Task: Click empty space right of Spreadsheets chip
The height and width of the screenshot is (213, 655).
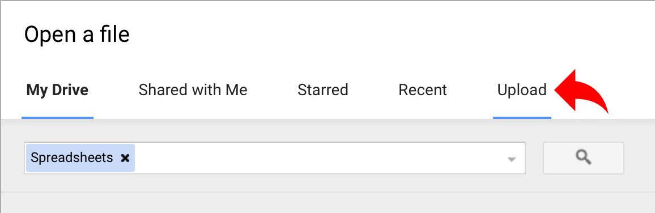Action: click(x=320, y=158)
